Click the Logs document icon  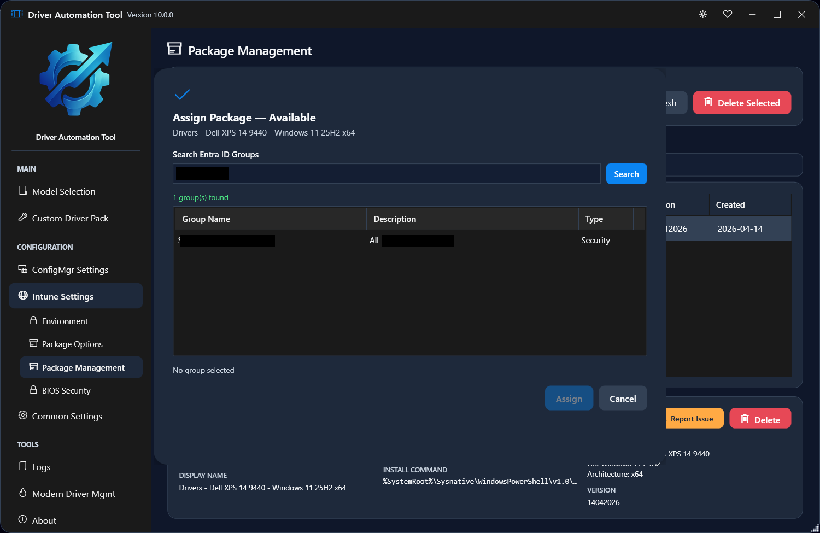(x=23, y=466)
